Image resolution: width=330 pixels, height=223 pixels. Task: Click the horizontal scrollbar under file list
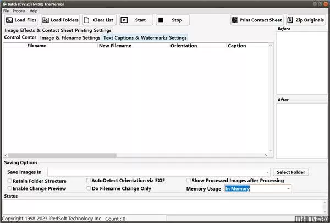pos(137,156)
